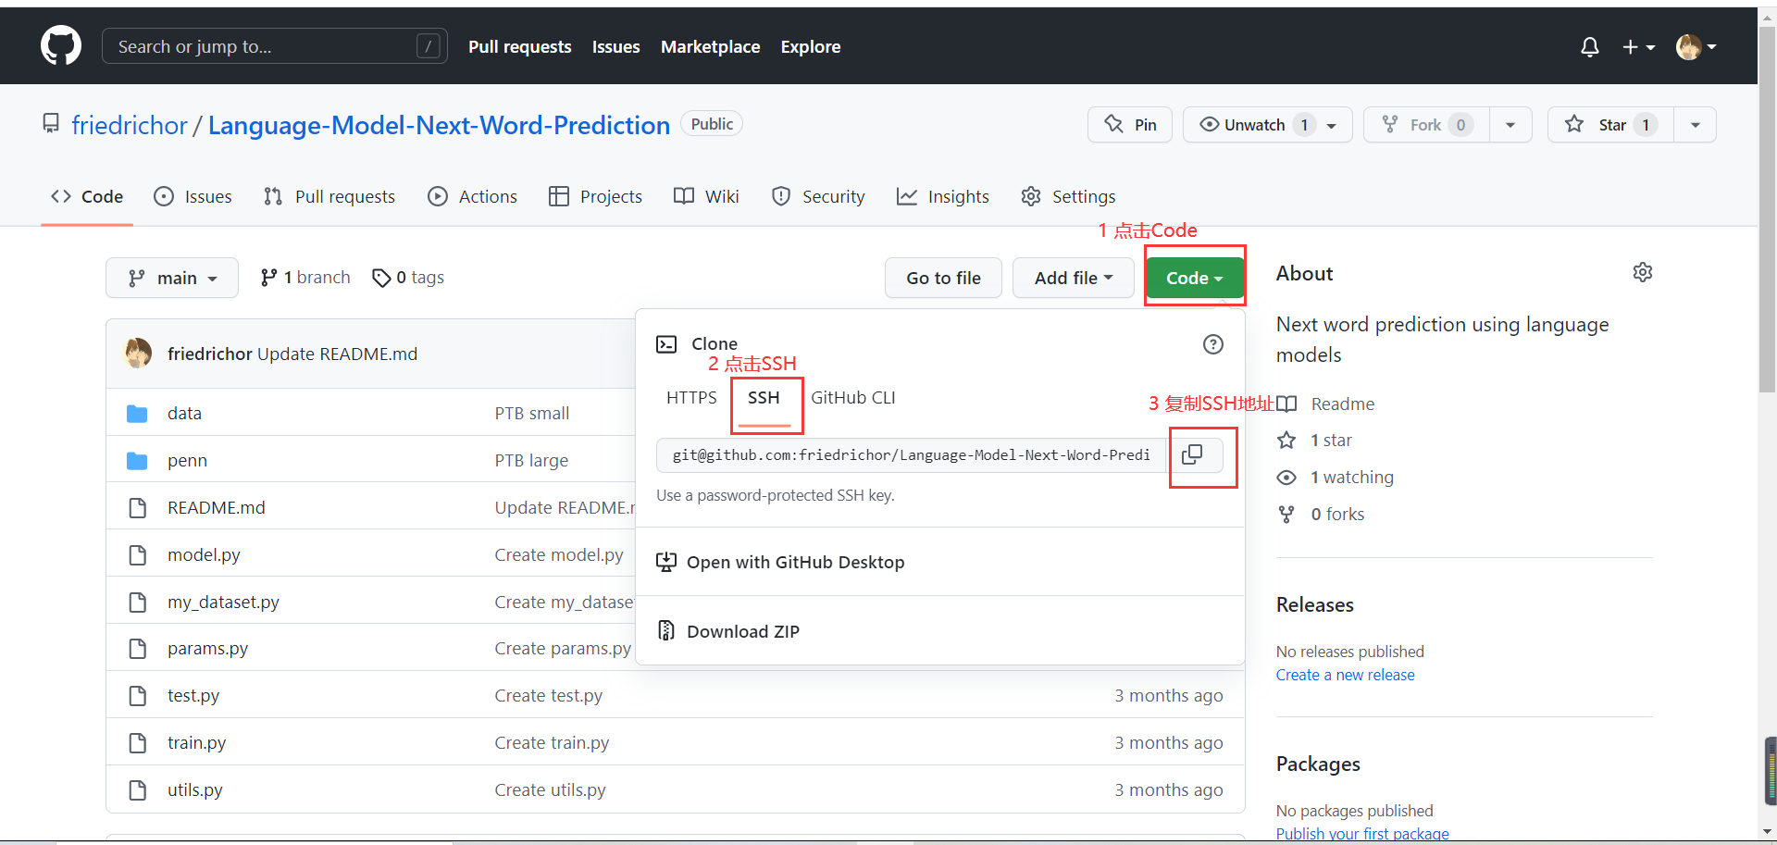1777x845 pixels.
Task: Pin this repository
Action: coord(1130,124)
